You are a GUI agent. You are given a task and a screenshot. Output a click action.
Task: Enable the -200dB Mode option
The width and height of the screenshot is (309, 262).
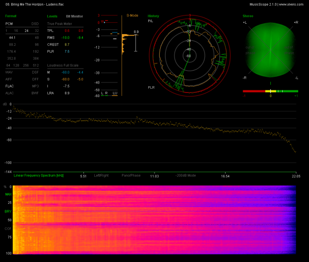tap(185, 175)
